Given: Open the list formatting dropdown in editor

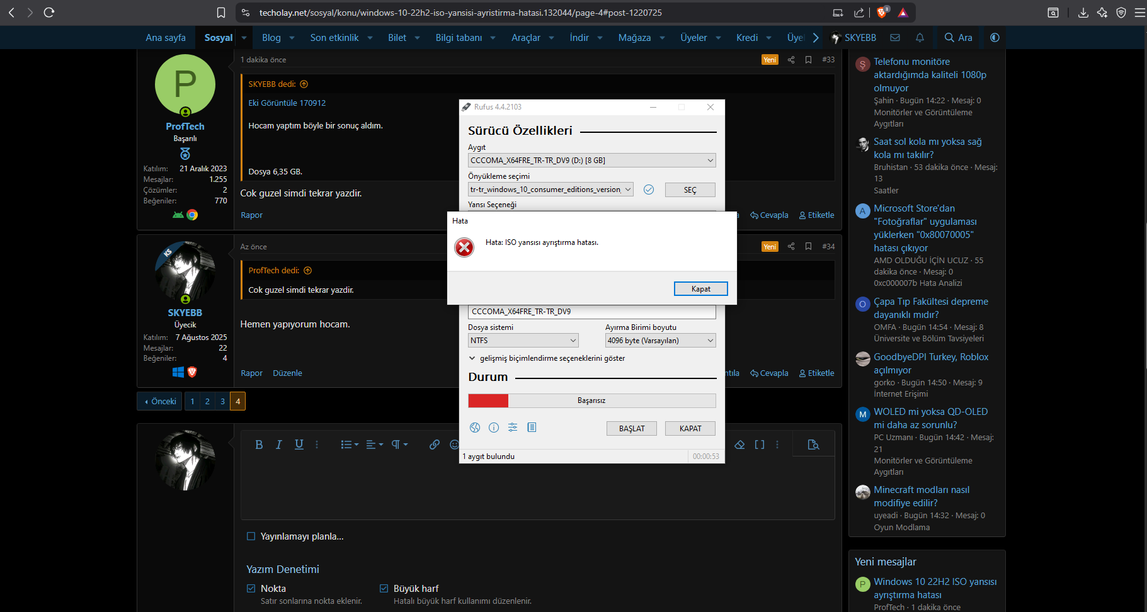Looking at the screenshot, I should pos(350,445).
